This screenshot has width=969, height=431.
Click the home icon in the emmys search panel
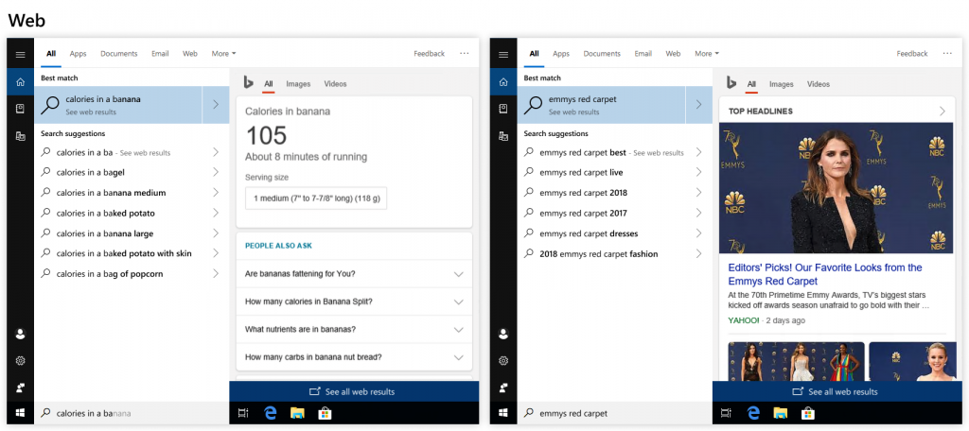[x=503, y=82]
